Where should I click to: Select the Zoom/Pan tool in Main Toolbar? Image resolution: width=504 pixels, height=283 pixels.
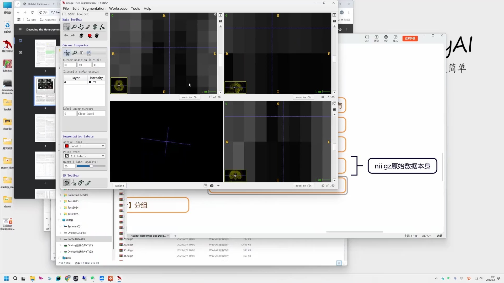(x=74, y=27)
